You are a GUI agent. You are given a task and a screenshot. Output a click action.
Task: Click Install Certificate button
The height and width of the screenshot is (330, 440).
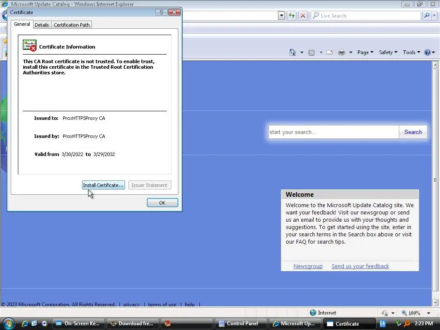pos(103,185)
